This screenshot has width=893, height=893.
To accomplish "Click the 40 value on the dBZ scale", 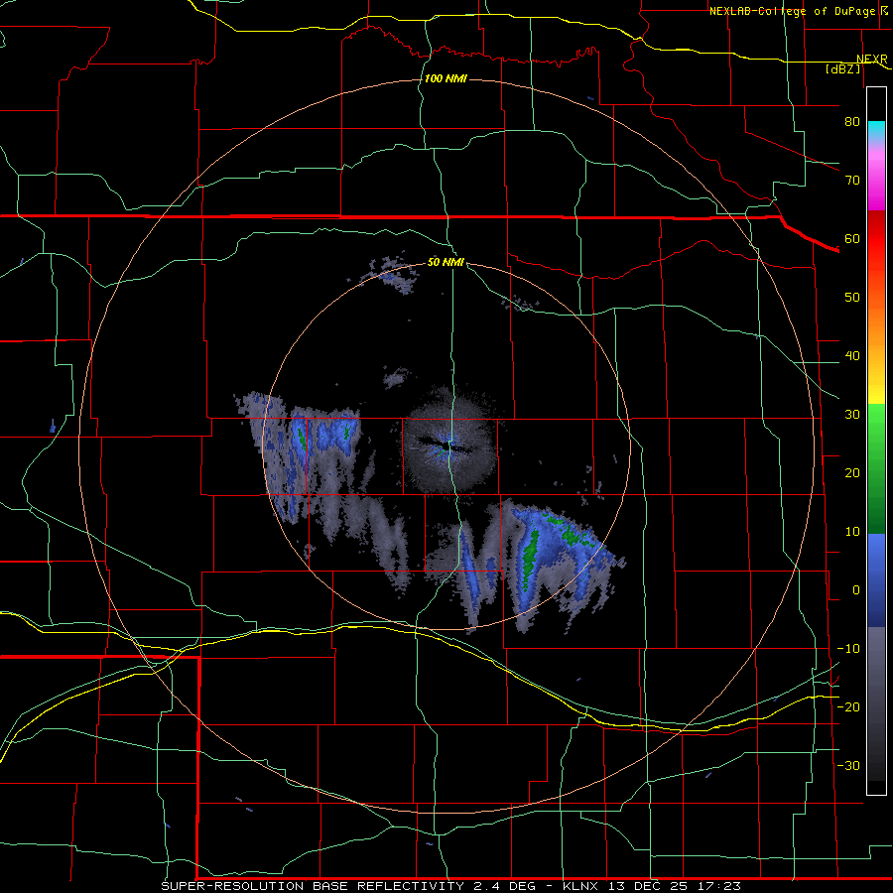I will [x=852, y=356].
